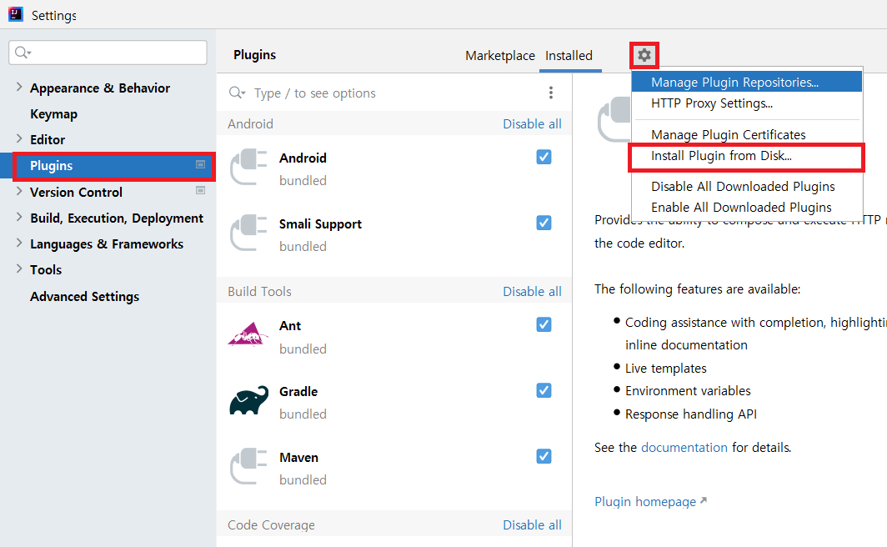Click Disable all for Code Coverage group
The image size is (887, 547).
pyautogui.click(x=533, y=525)
